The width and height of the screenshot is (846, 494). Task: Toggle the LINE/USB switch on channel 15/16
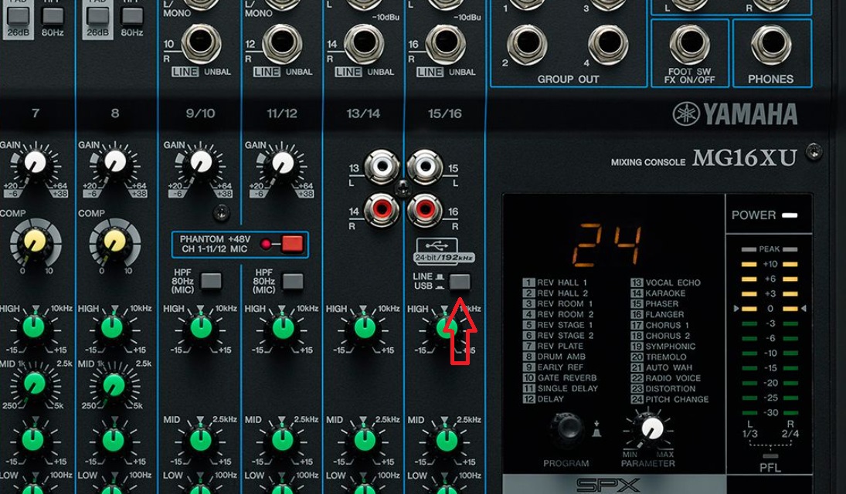[x=460, y=282]
